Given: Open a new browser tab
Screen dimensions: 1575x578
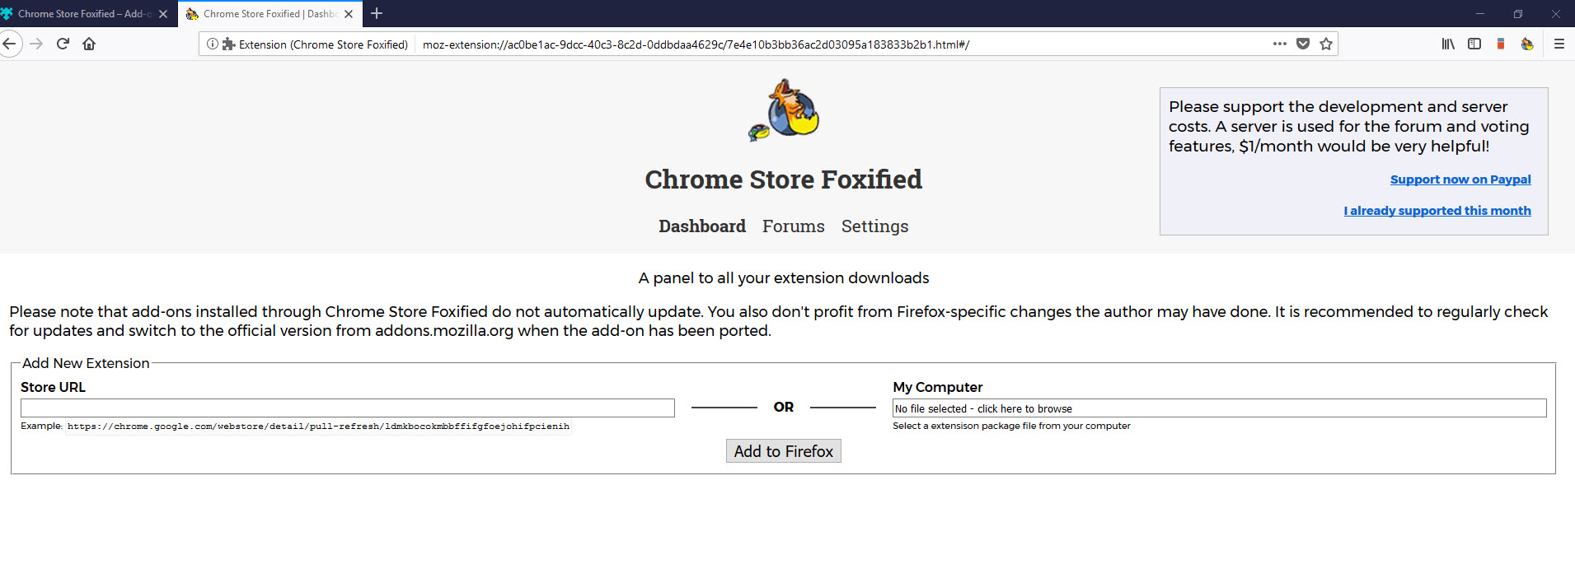Looking at the screenshot, I should tap(377, 13).
